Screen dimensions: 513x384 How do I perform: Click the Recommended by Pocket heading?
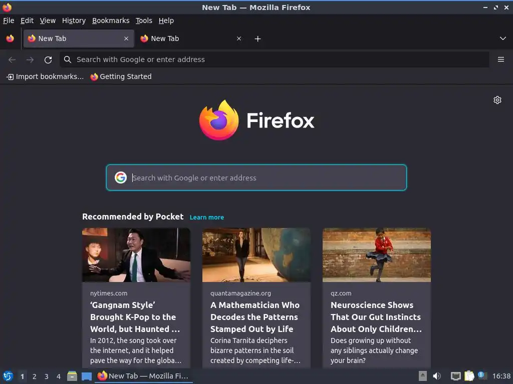click(133, 217)
